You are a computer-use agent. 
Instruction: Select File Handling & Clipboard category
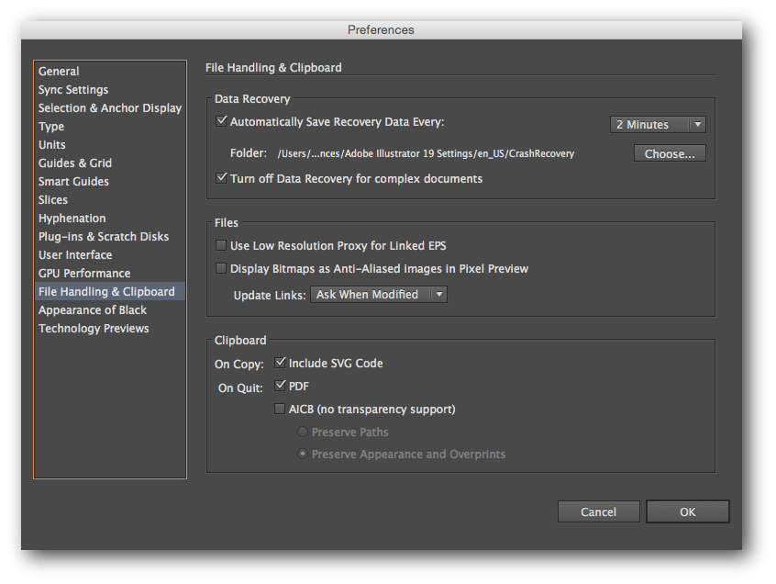[110, 291]
